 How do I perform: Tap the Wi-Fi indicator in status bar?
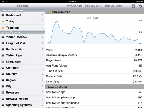(7, 1)
